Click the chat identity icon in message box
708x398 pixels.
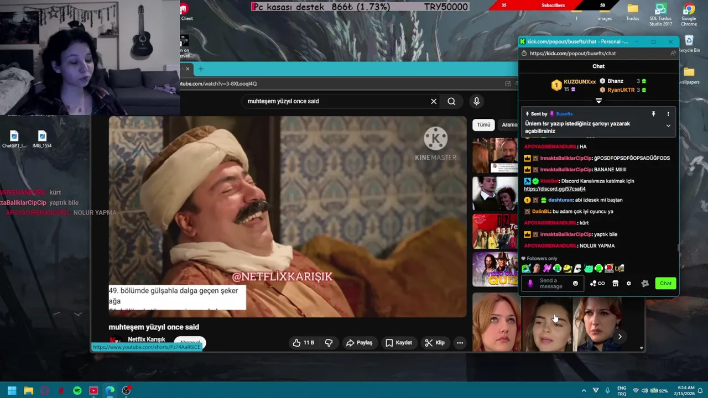click(530, 284)
